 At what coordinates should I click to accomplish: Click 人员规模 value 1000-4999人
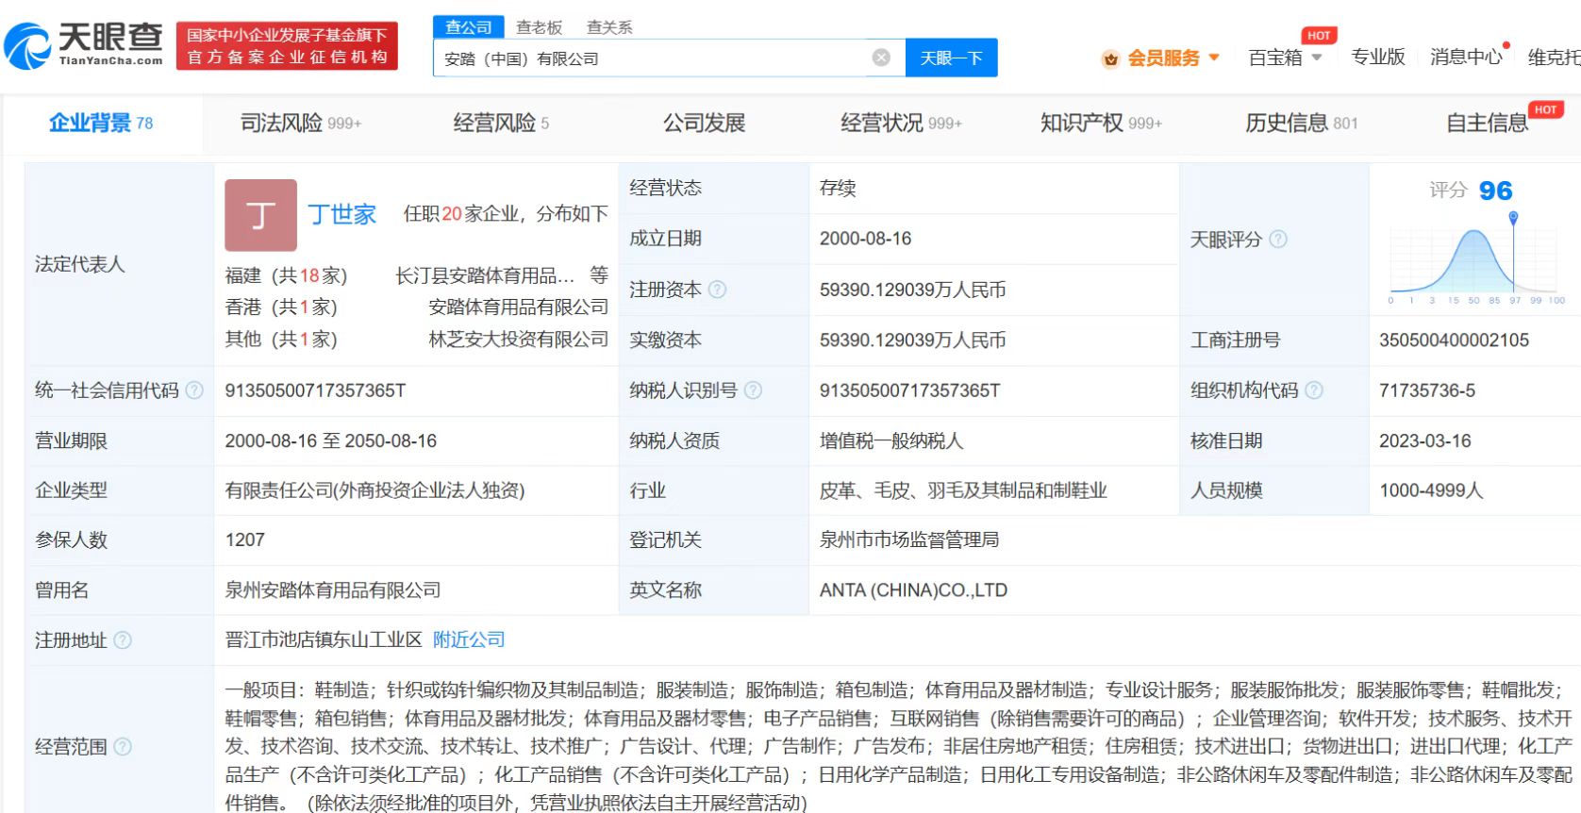[1431, 490]
